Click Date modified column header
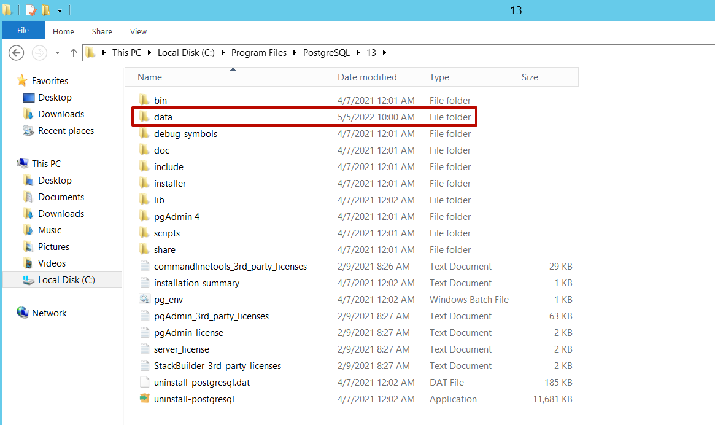 click(368, 77)
